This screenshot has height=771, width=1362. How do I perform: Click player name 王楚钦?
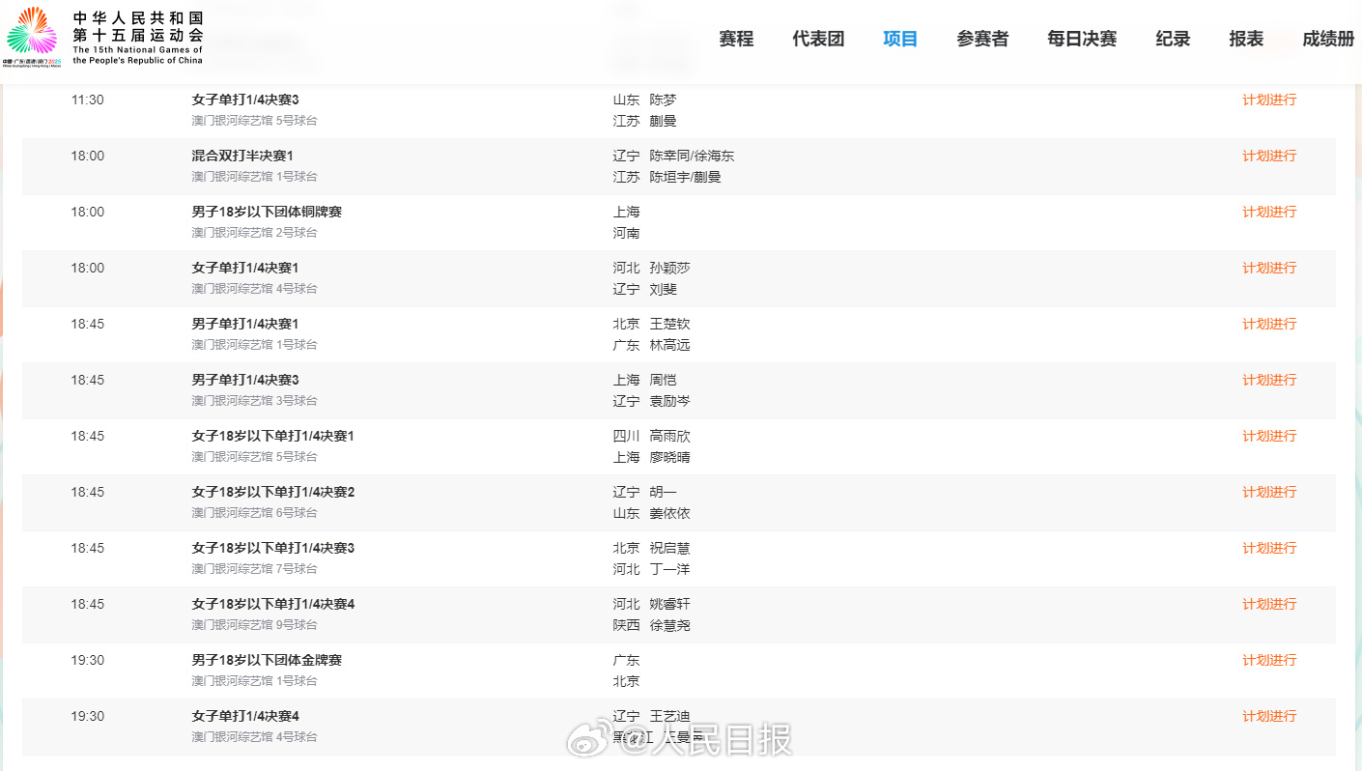click(x=670, y=325)
